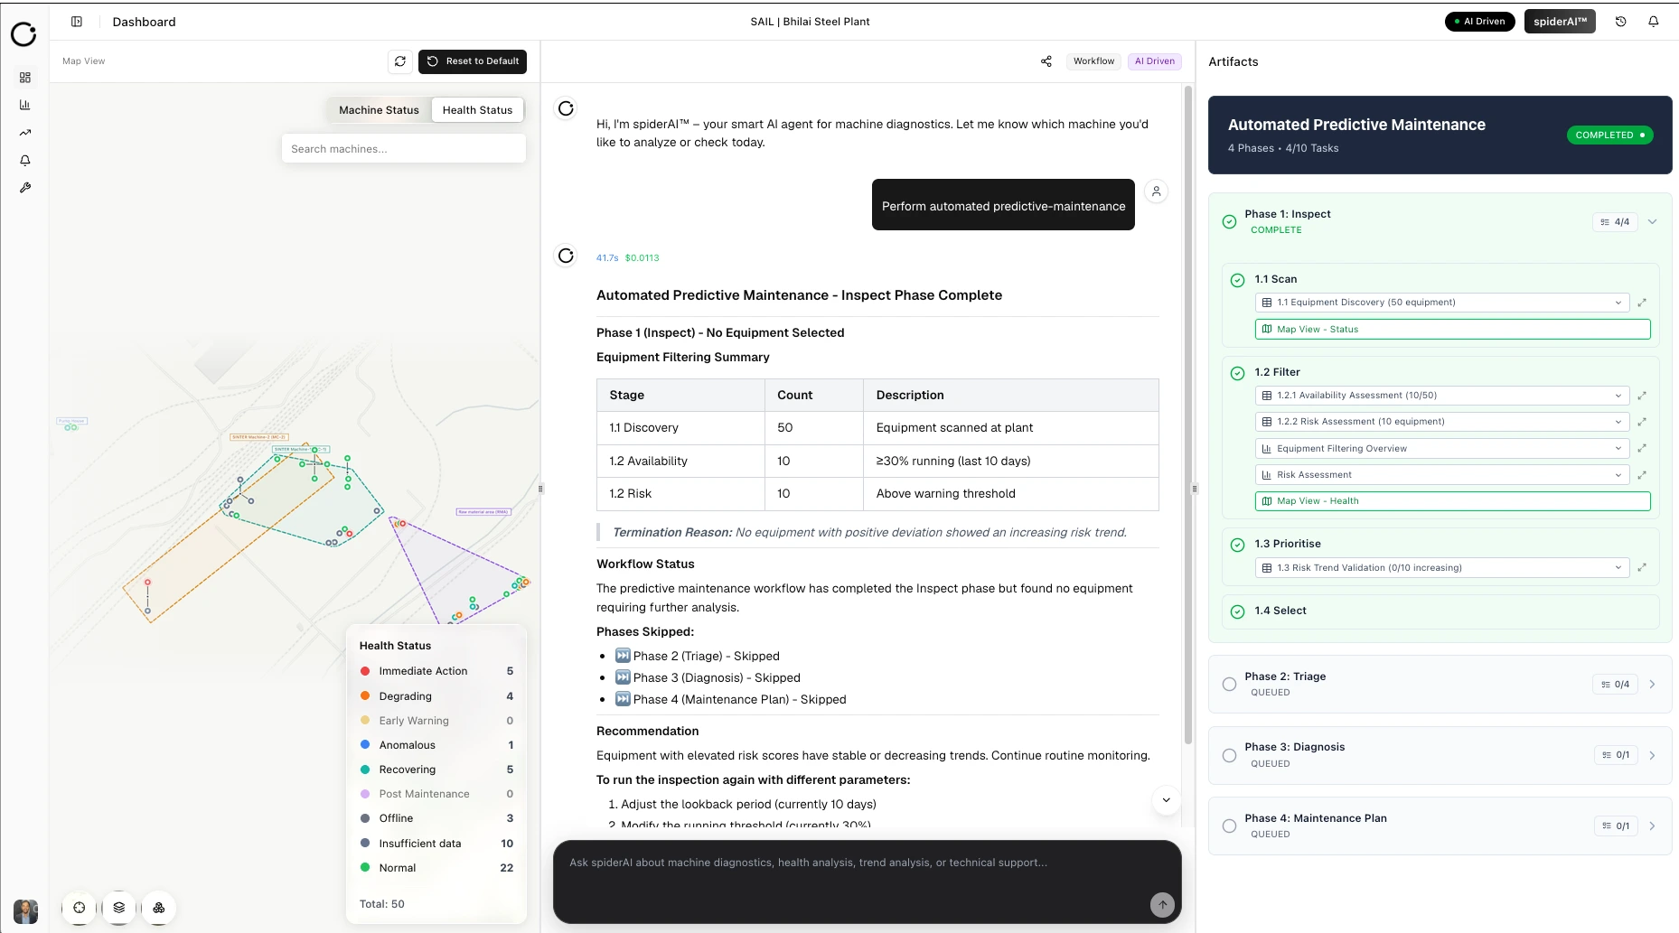
Task: Open the Map View - Status artifact
Action: click(1453, 330)
